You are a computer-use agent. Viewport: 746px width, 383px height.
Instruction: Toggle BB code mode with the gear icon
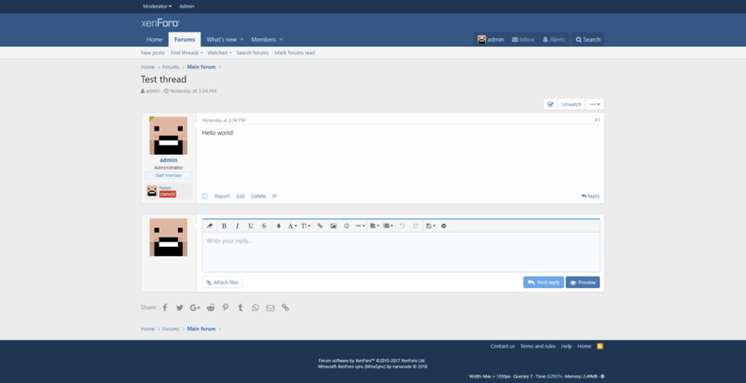point(444,226)
